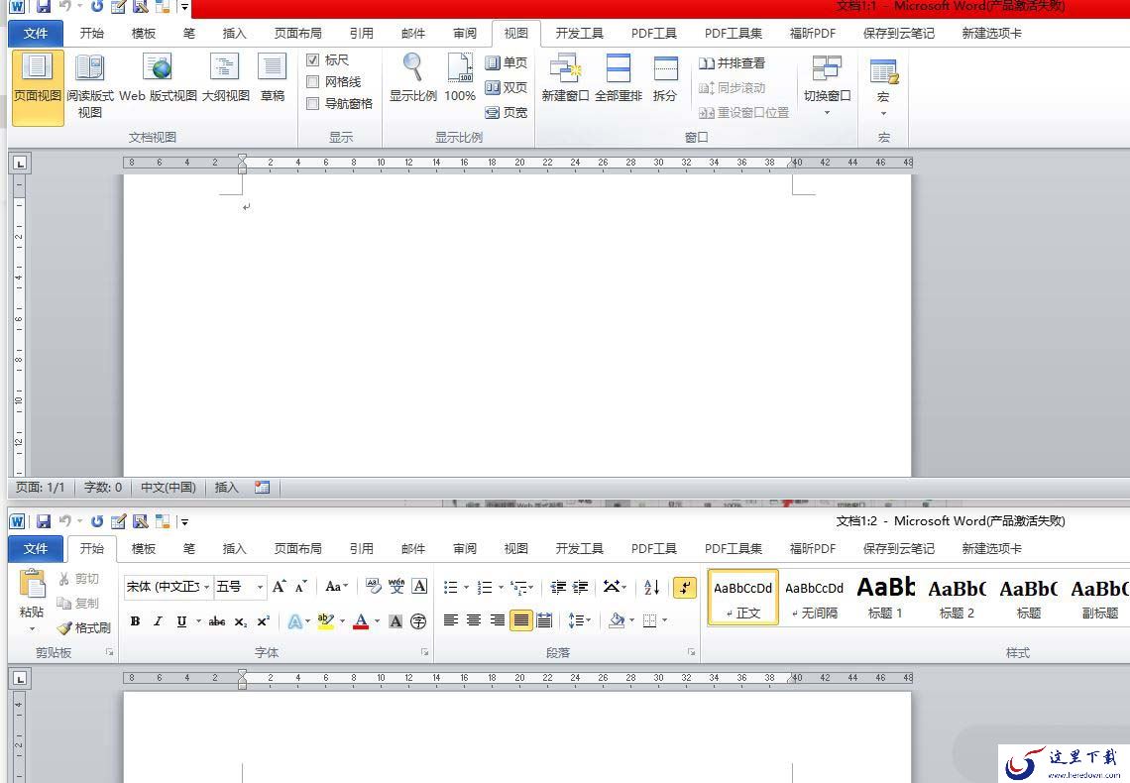
Task: Open font name dropdown
Action: click(206, 587)
